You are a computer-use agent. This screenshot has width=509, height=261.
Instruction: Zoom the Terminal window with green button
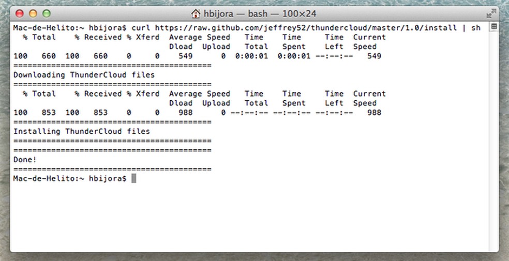[x=47, y=13]
